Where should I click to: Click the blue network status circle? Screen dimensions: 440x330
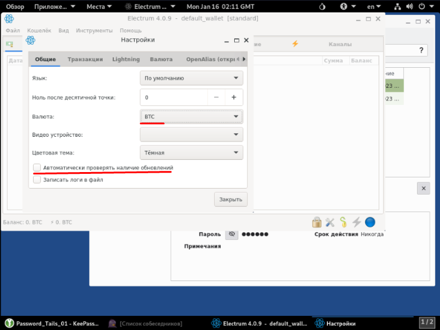click(370, 222)
